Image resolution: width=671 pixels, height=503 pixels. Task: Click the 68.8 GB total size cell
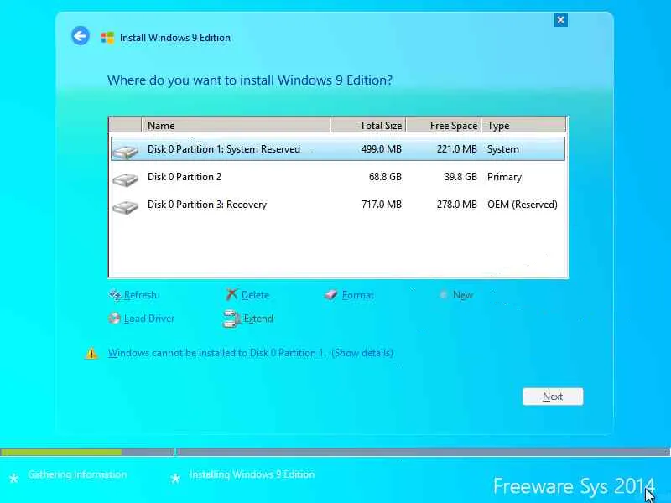point(385,177)
